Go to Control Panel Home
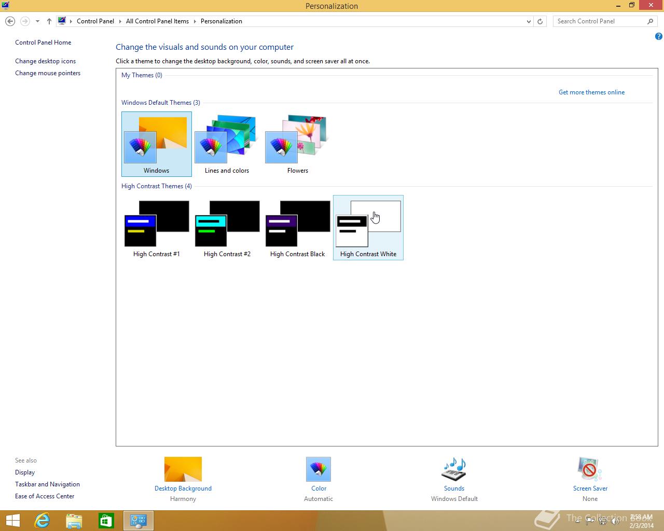The image size is (664, 531). (43, 43)
